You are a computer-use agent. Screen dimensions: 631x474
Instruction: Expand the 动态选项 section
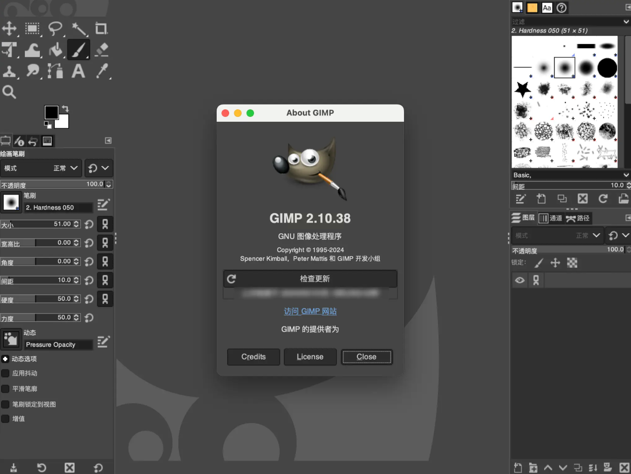click(x=5, y=359)
